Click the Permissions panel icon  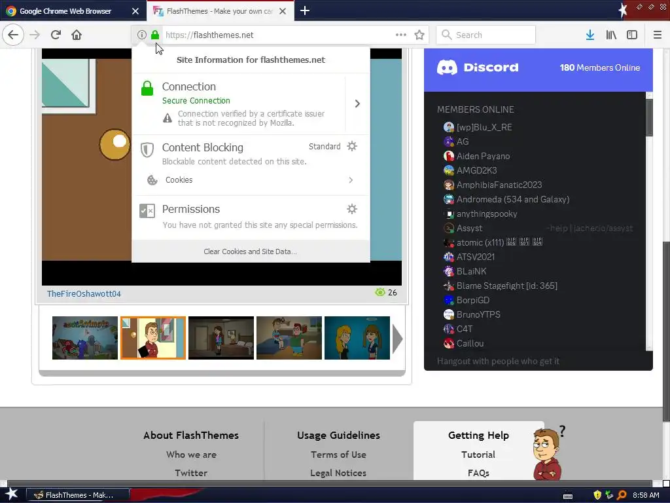tap(147, 210)
